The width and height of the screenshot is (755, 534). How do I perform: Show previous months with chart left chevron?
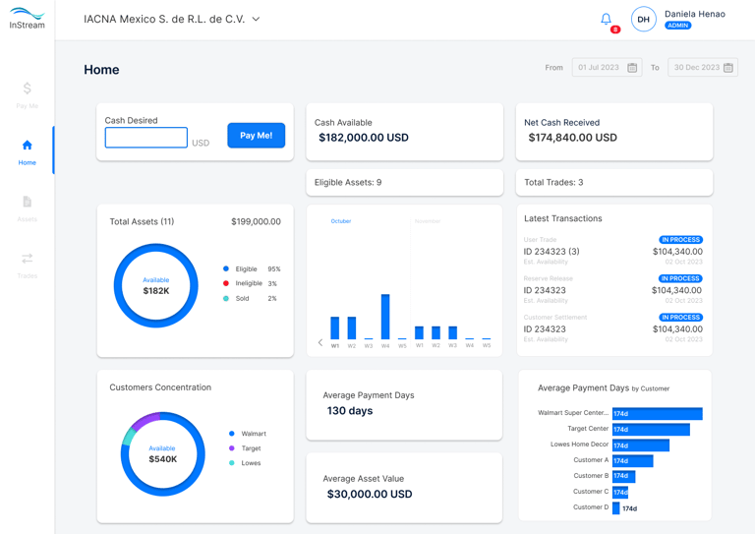(x=320, y=342)
